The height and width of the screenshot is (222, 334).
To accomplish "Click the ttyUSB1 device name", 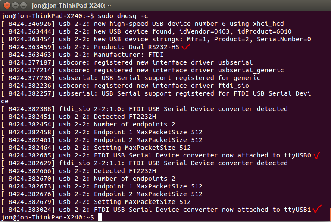I will tap(297, 210).
